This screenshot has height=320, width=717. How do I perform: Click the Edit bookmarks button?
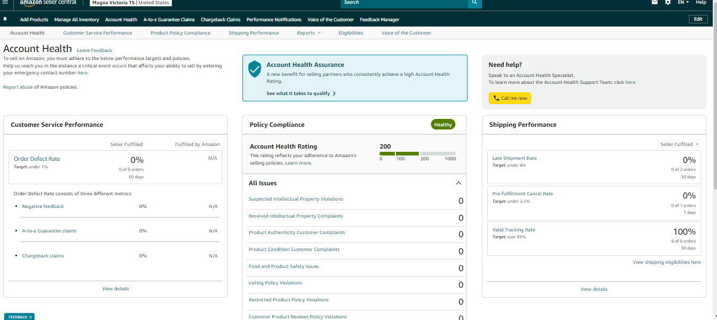coord(698,19)
